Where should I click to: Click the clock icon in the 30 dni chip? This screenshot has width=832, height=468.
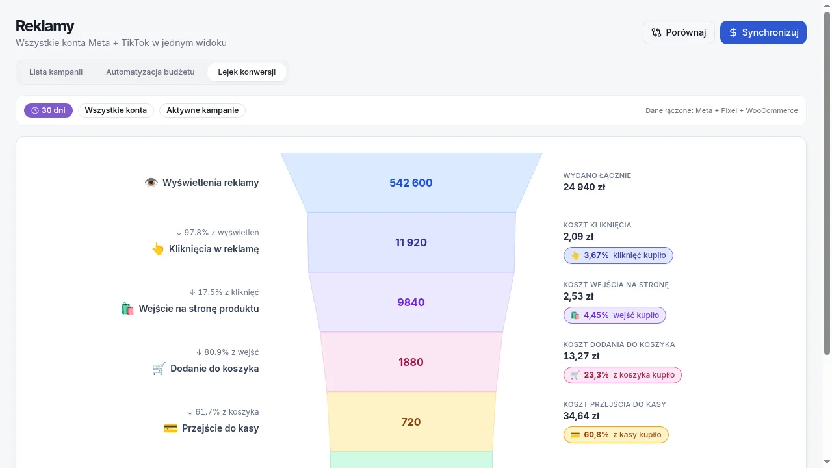point(35,110)
